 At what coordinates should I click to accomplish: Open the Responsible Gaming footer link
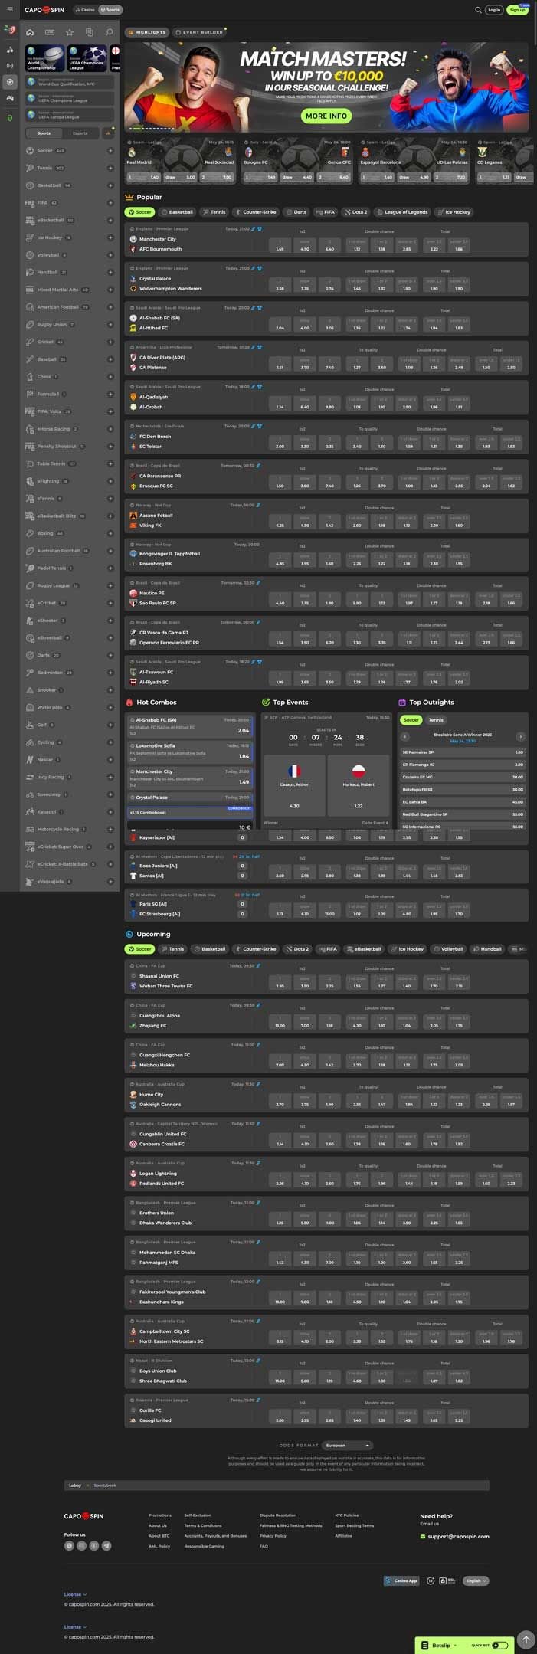click(204, 1546)
